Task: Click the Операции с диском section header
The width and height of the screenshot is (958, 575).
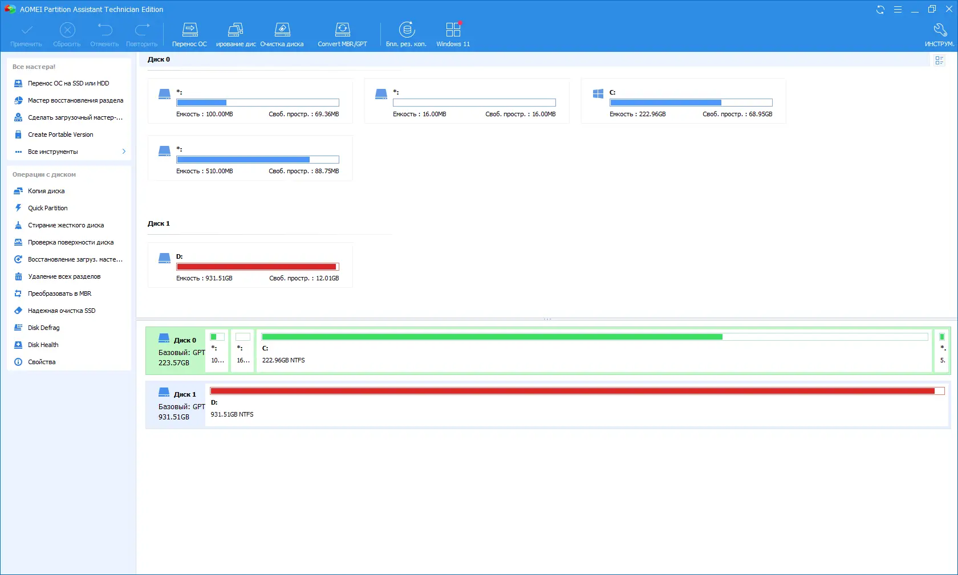Action: (44, 174)
